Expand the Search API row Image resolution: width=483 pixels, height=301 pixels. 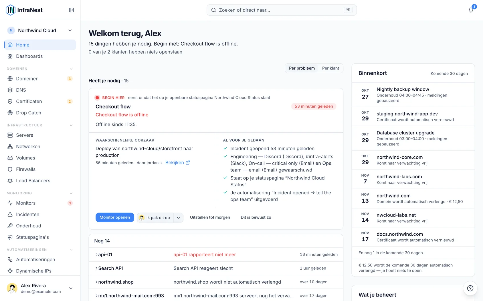(x=216, y=268)
